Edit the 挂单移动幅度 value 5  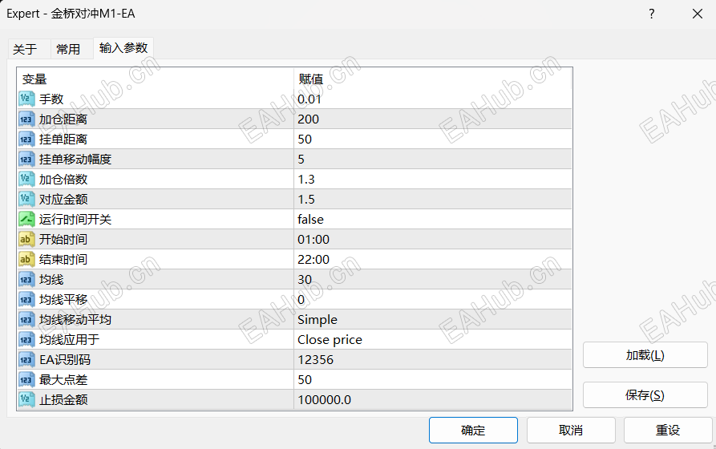pos(432,160)
